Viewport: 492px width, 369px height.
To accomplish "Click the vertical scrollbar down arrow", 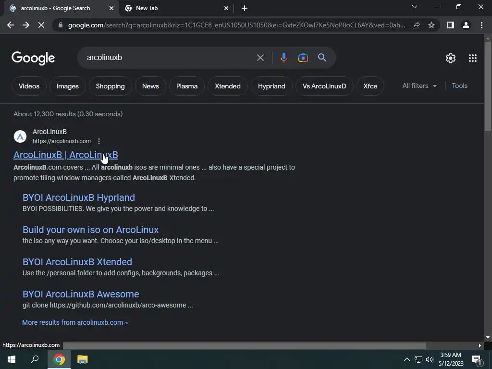I will click(x=488, y=337).
